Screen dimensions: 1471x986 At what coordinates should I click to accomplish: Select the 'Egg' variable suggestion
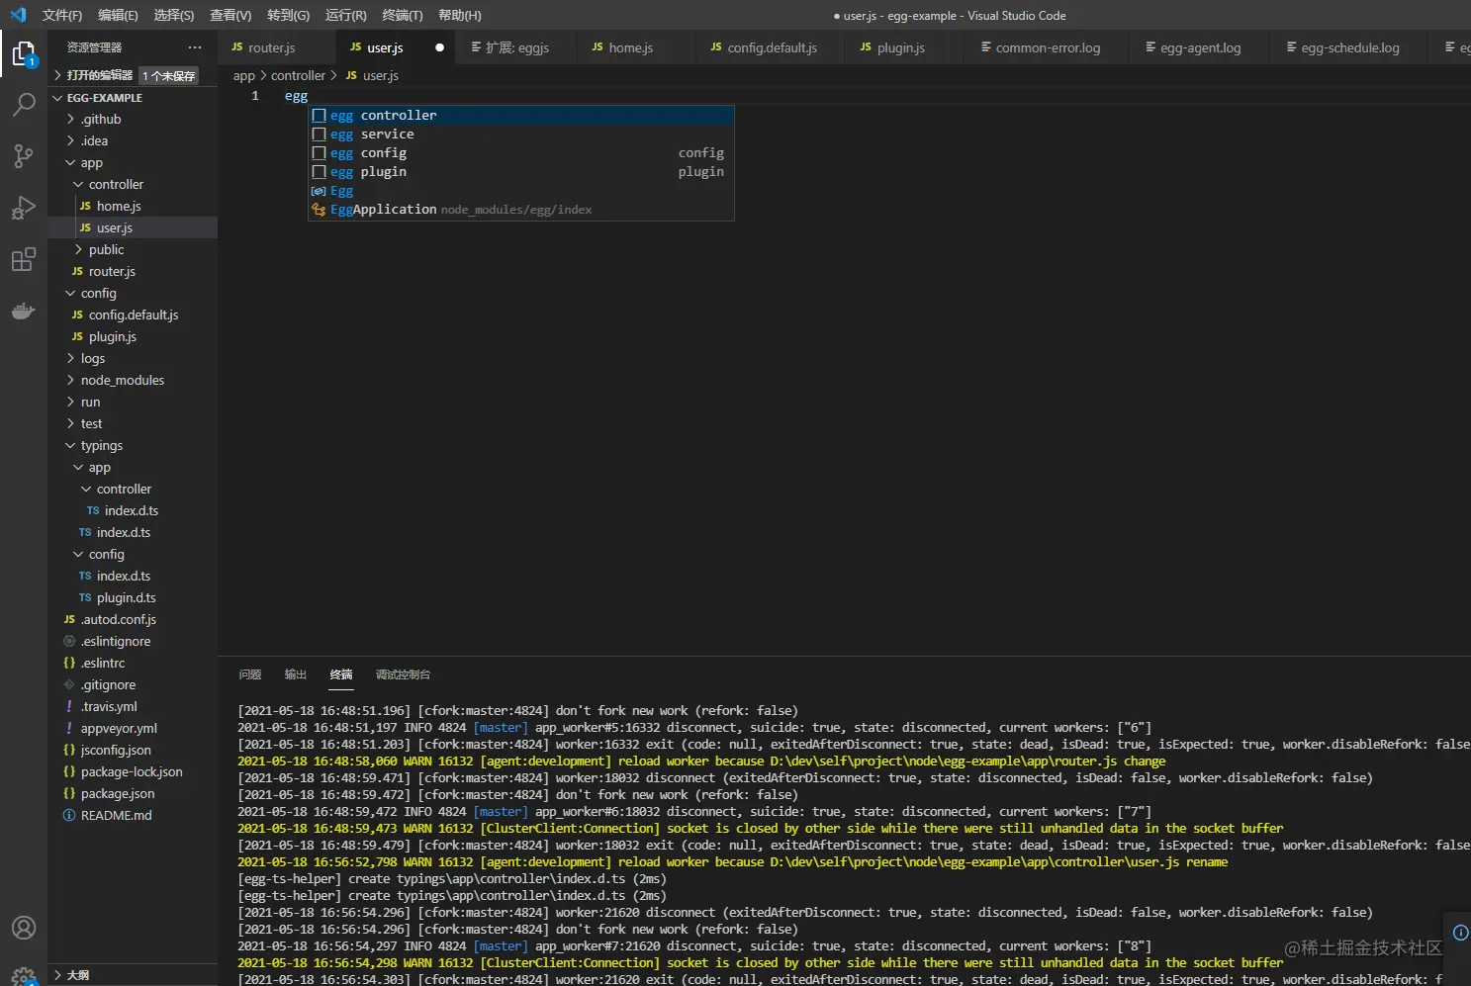(521, 191)
